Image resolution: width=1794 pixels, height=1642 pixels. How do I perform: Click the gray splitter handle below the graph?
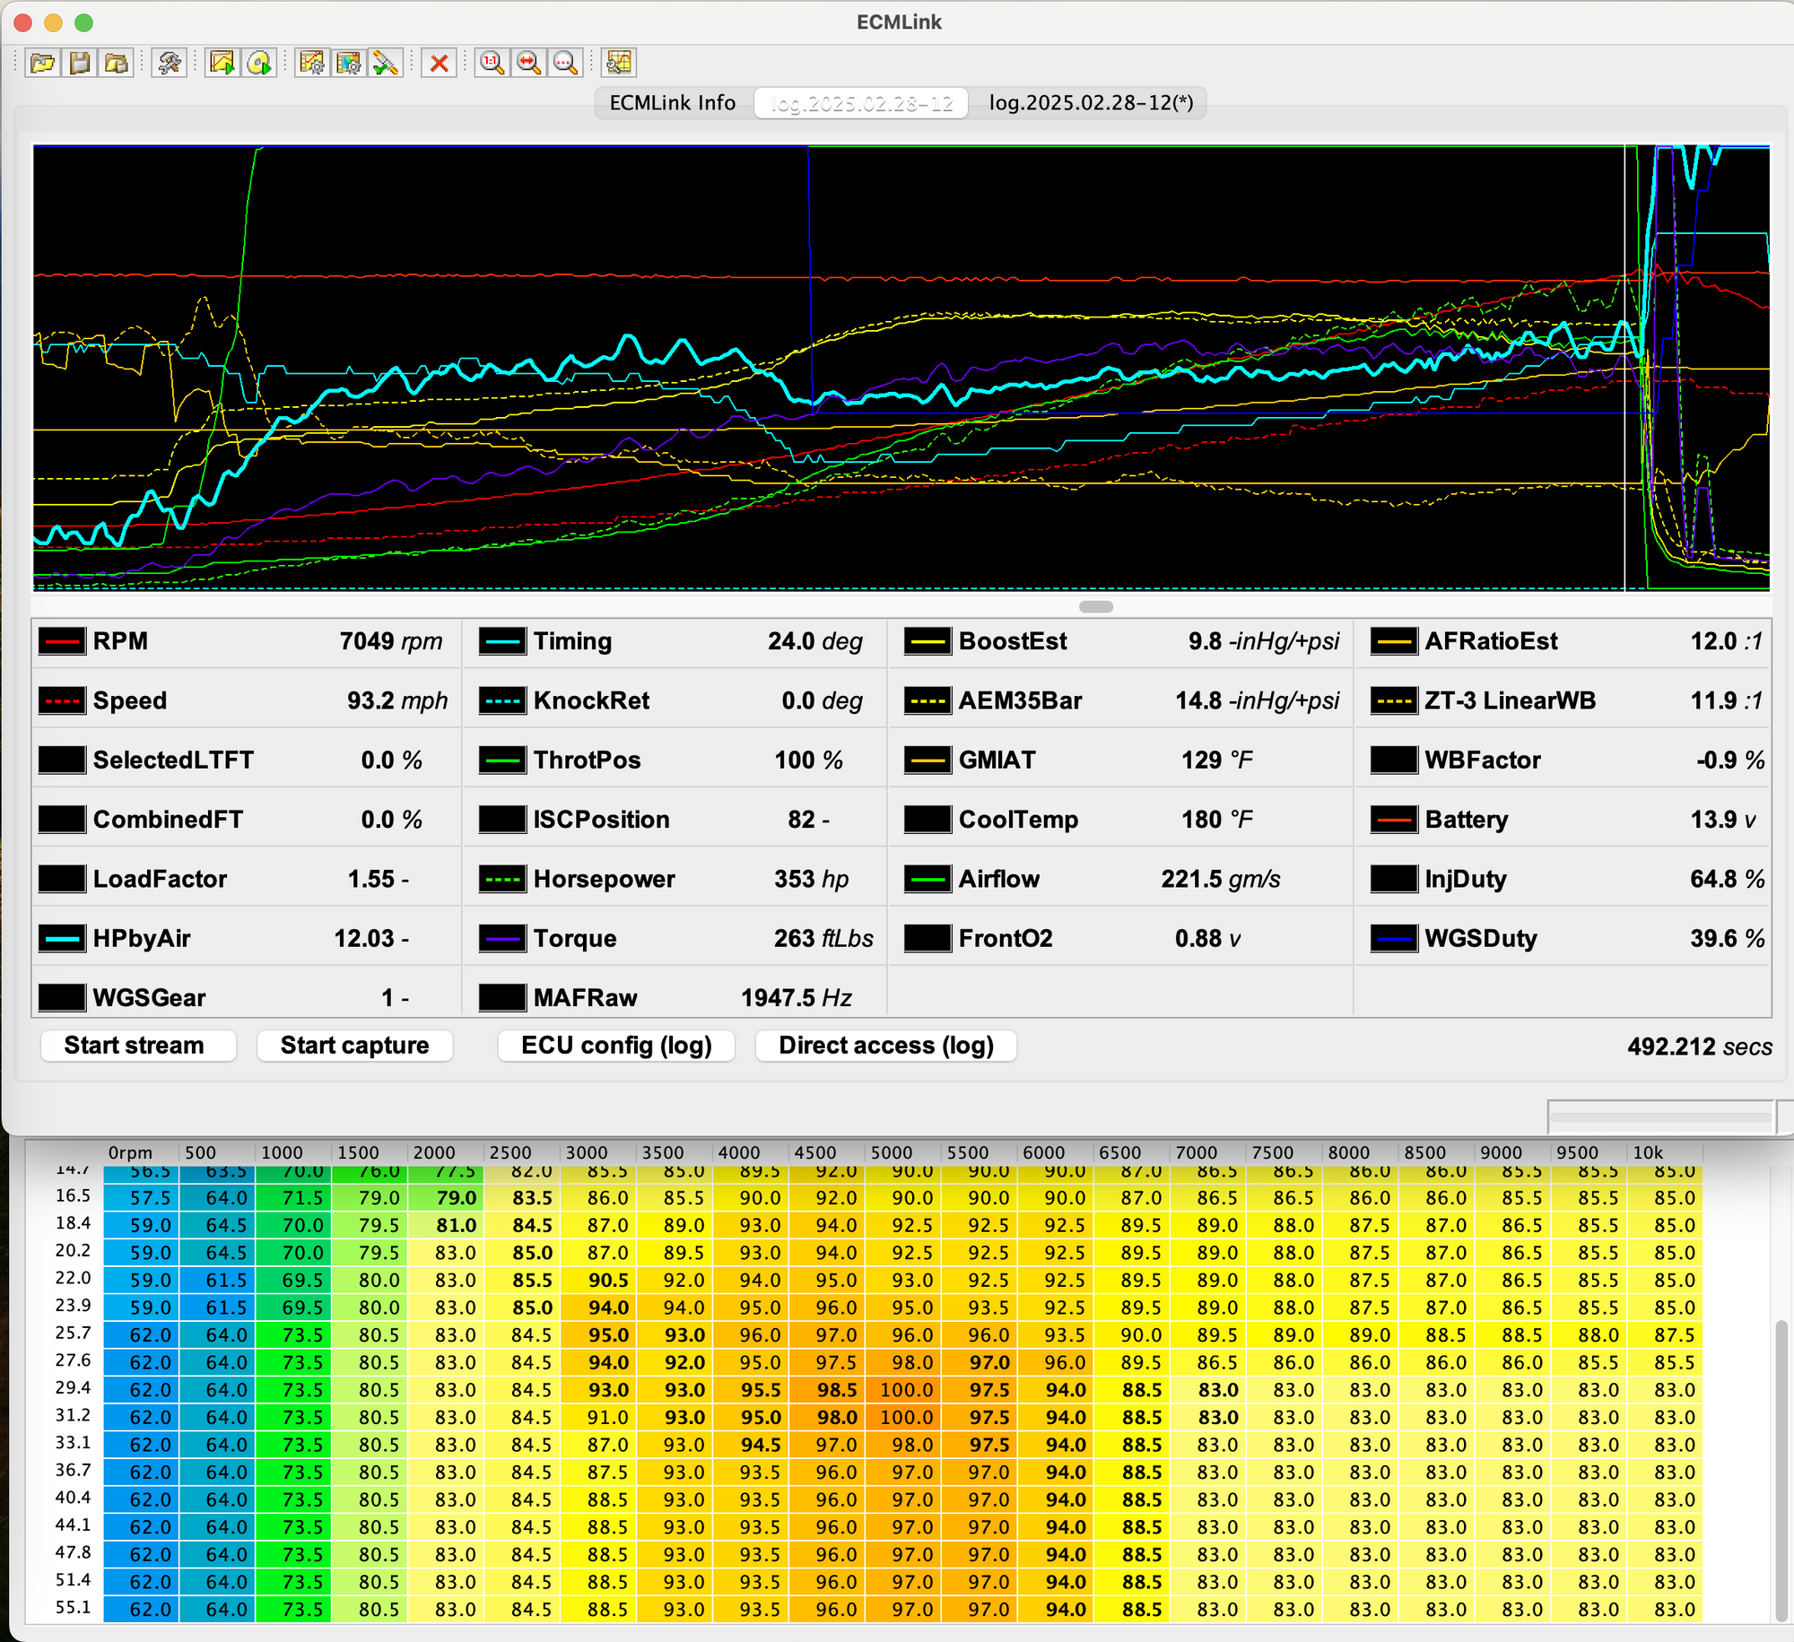(x=1096, y=607)
